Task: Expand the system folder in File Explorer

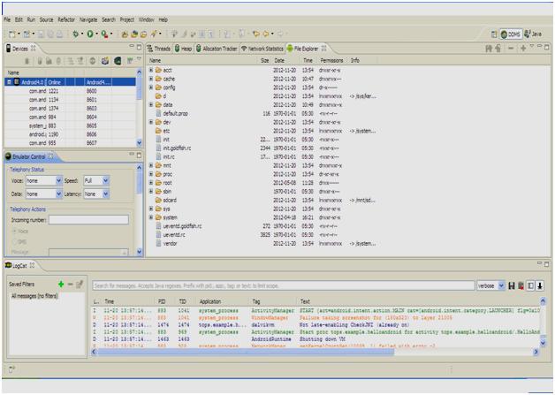Action: [151, 217]
